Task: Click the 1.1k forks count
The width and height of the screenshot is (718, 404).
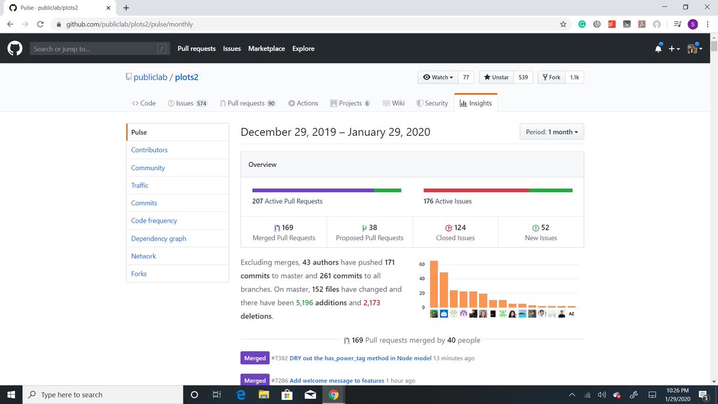Action: [574, 77]
